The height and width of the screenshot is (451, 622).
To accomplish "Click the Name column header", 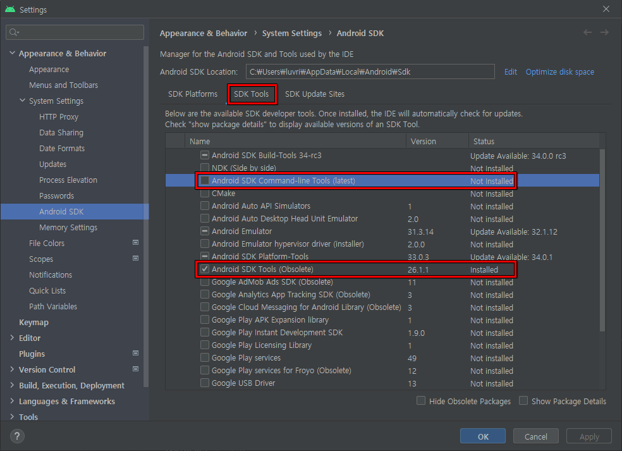I will pyautogui.click(x=295, y=141).
